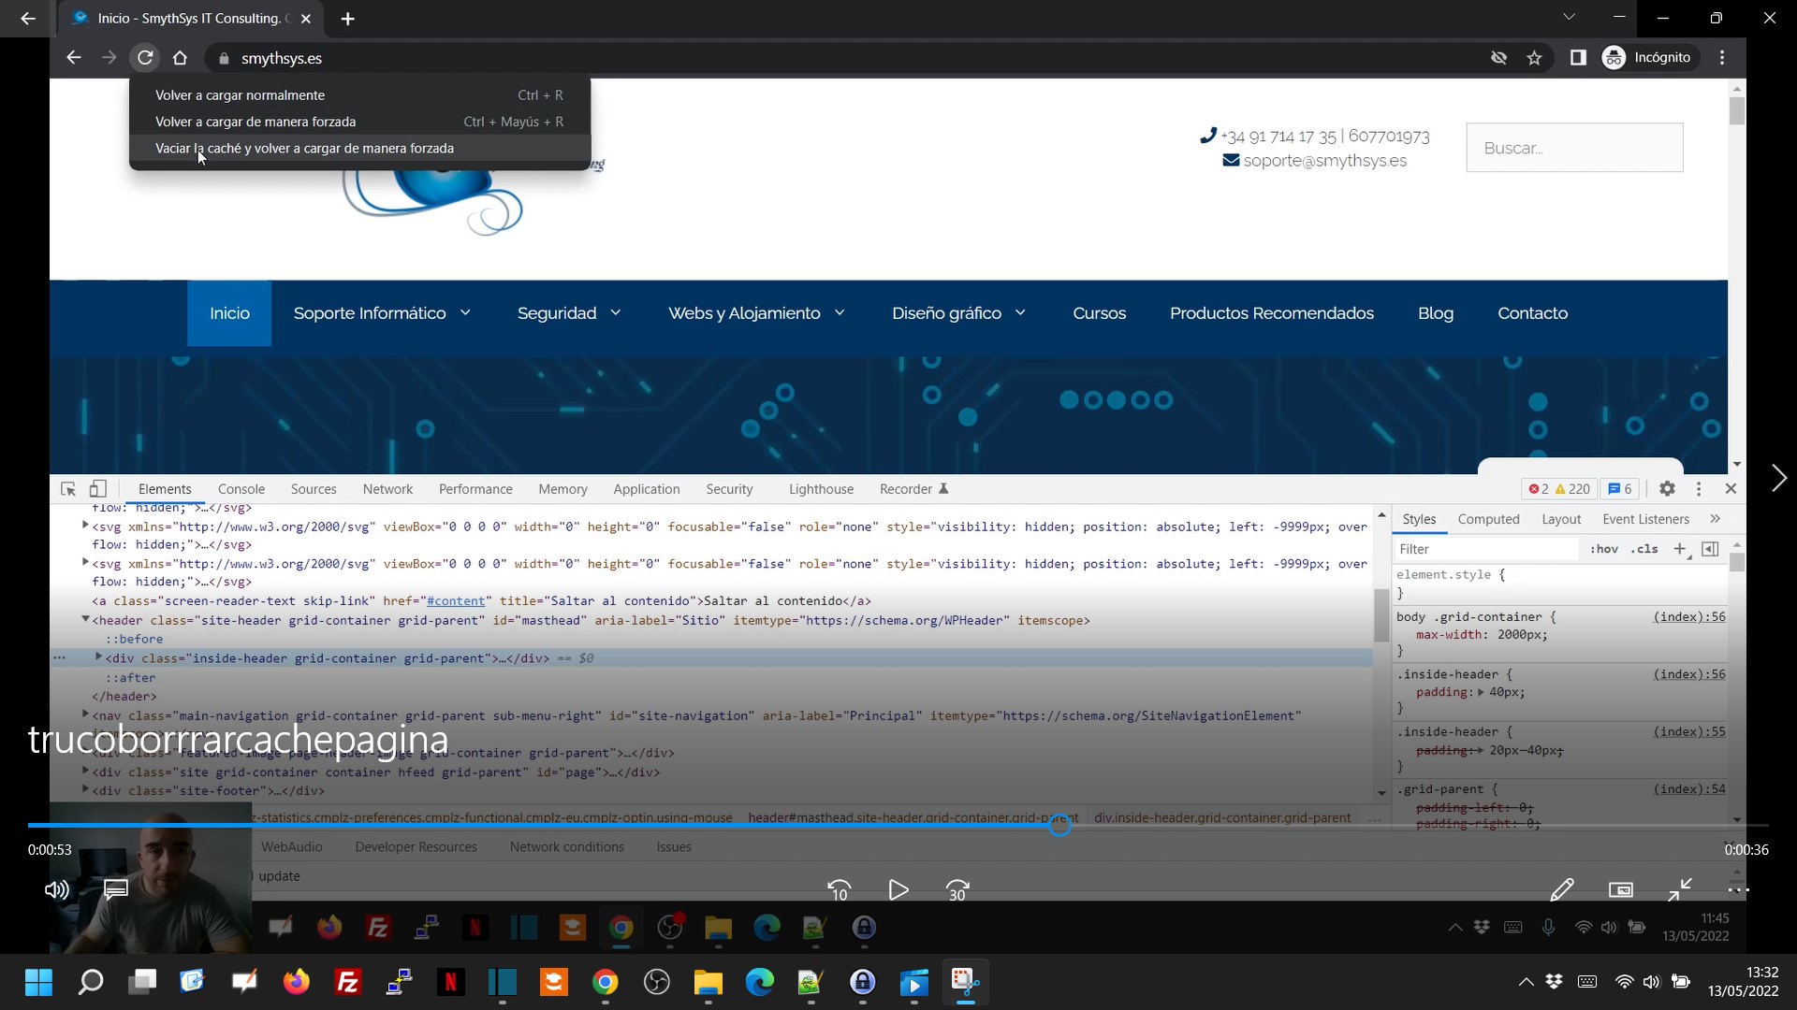This screenshot has height=1010, width=1797.
Task: Expand the inside-header div node
Action: pyautogui.click(x=98, y=657)
